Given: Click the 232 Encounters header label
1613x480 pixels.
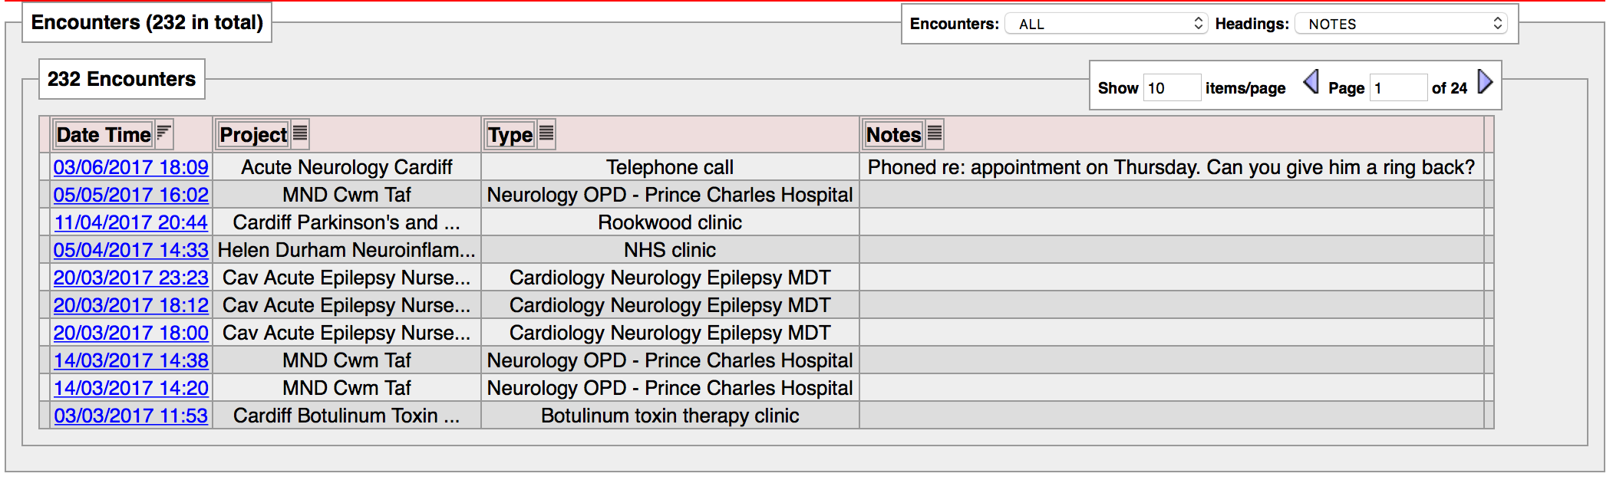Looking at the screenshot, I should (x=120, y=78).
